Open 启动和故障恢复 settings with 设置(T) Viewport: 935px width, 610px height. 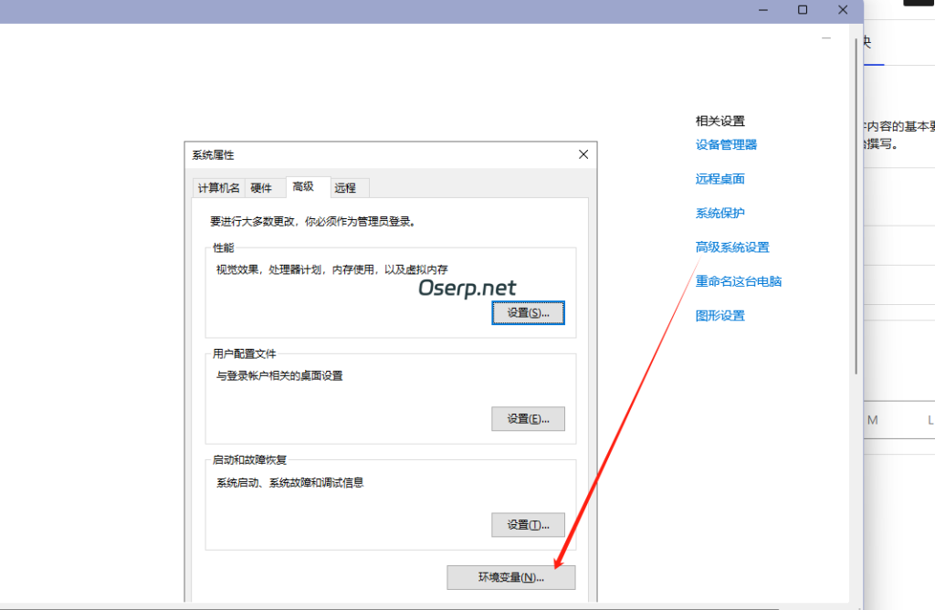point(528,524)
